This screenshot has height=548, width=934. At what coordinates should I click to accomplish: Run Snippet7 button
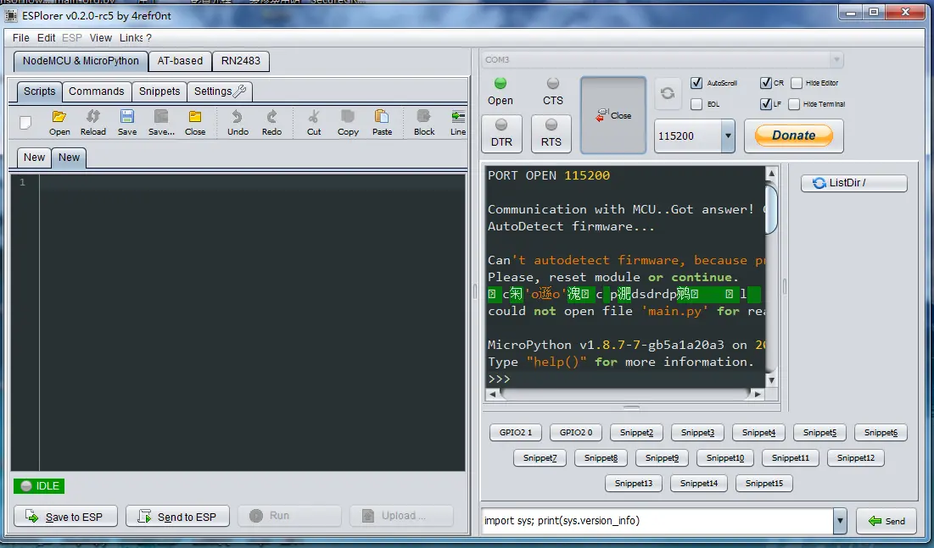540,458
